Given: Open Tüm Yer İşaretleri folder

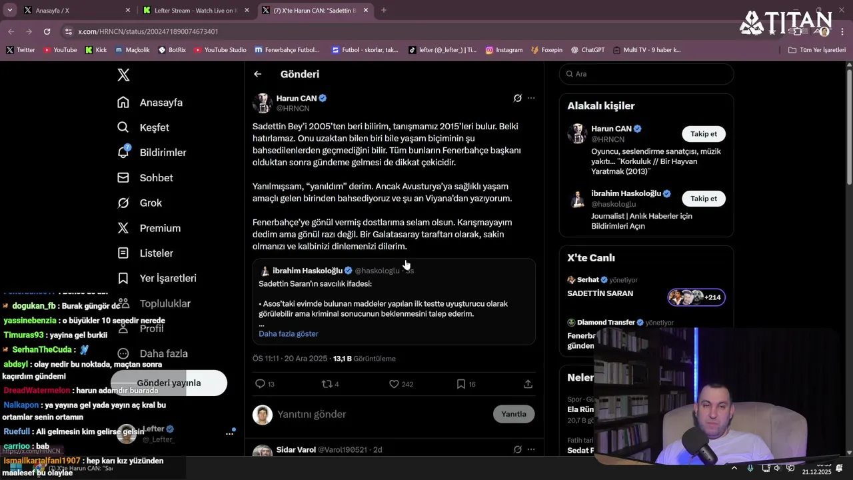Looking at the screenshot, I should [x=817, y=50].
